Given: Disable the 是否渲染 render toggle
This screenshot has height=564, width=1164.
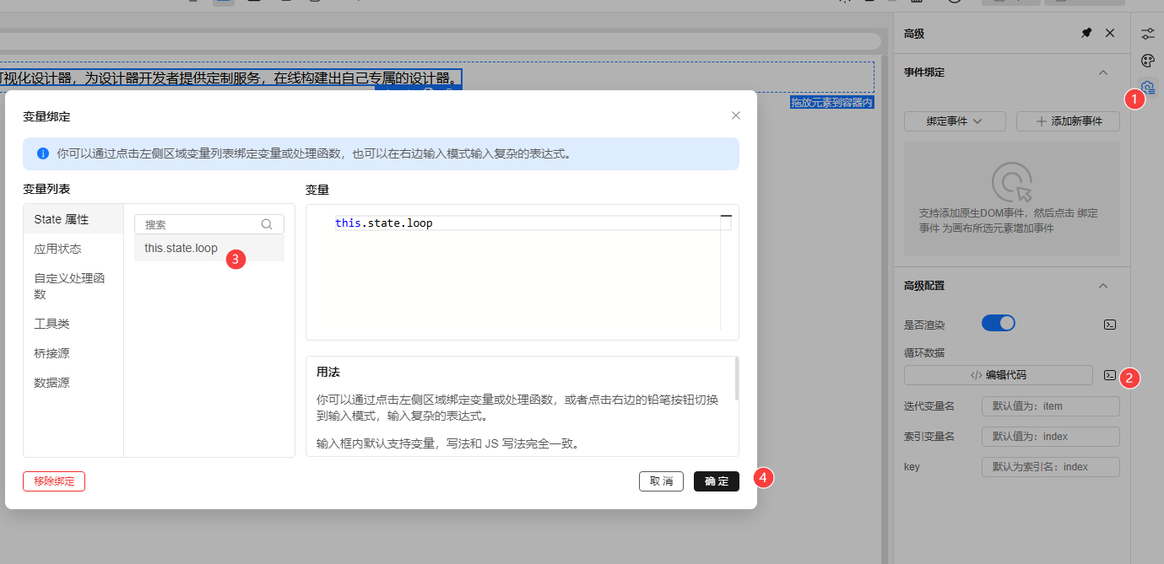Looking at the screenshot, I should 999,322.
